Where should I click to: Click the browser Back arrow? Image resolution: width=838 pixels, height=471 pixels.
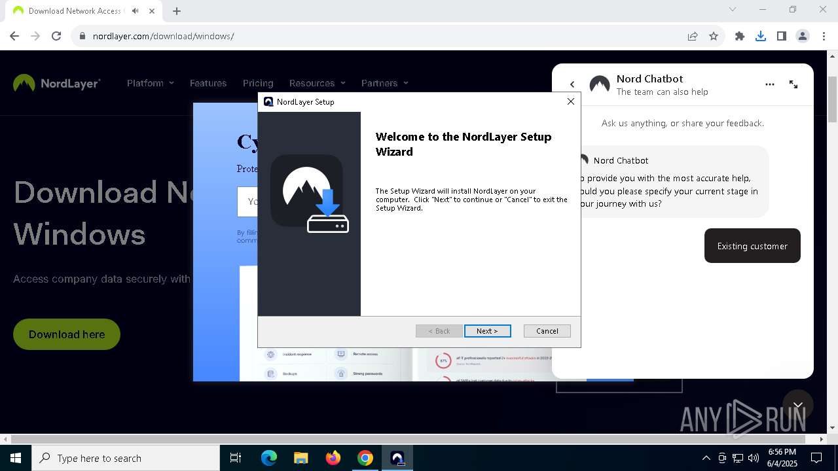[14, 36]
